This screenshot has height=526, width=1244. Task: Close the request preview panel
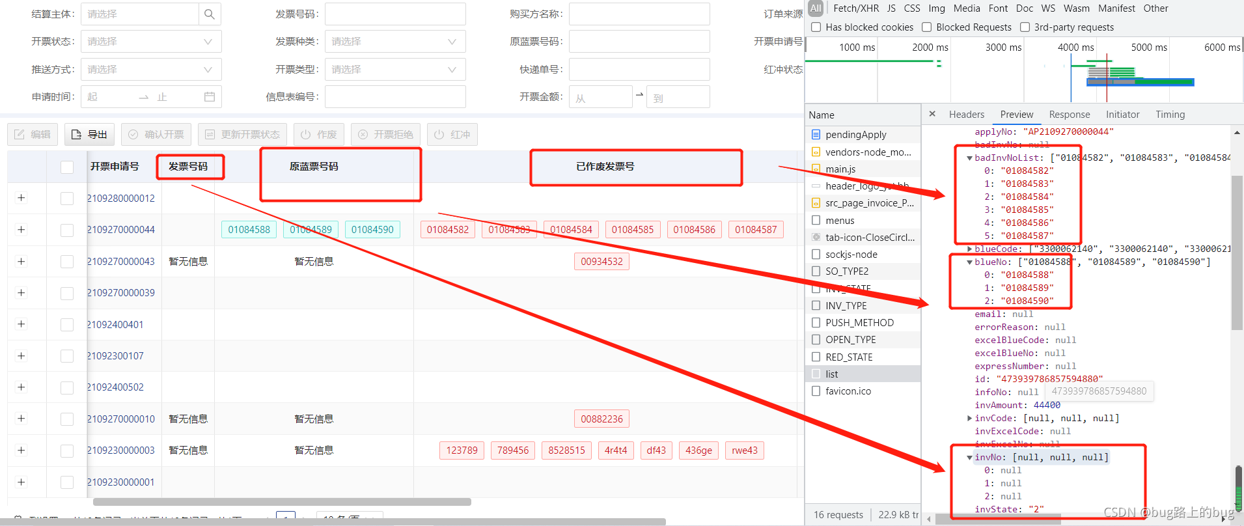932,114
